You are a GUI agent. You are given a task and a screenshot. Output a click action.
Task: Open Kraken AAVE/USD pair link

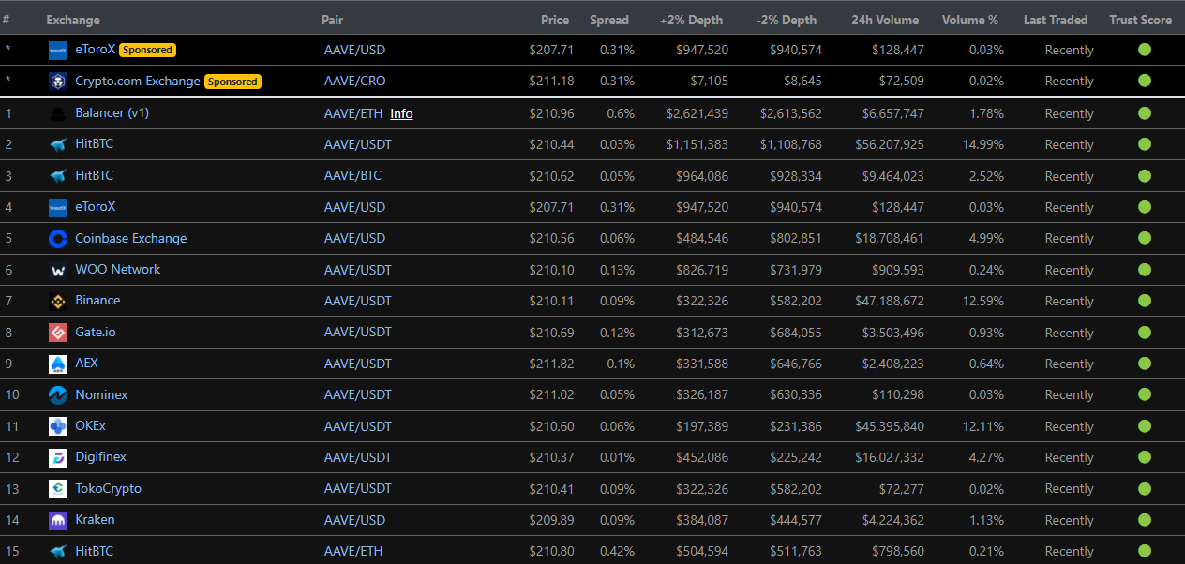click(355, 520)
